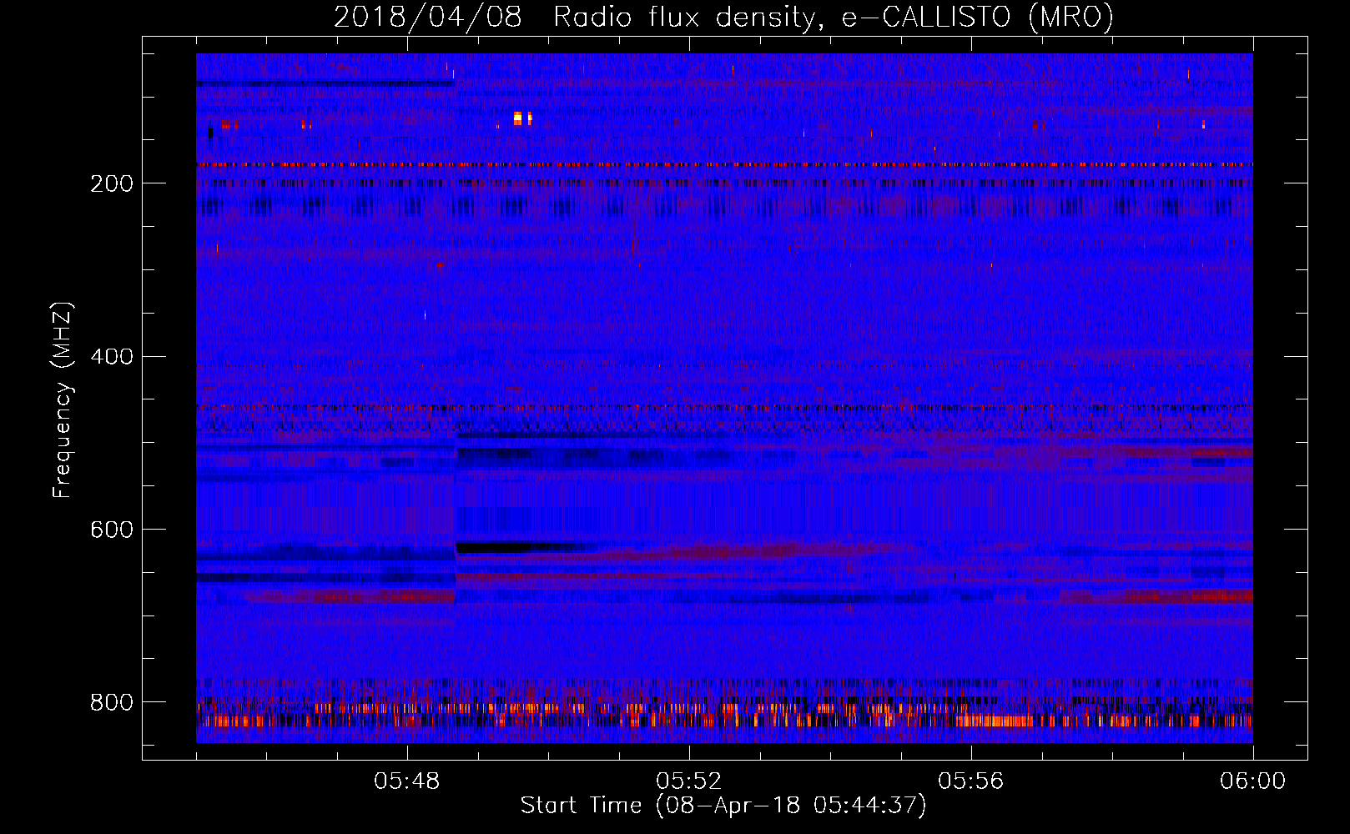The height and width of the screenshot is (834, 1350).
Task: Click the 05:56 time tick label
Action: [970, 781]
